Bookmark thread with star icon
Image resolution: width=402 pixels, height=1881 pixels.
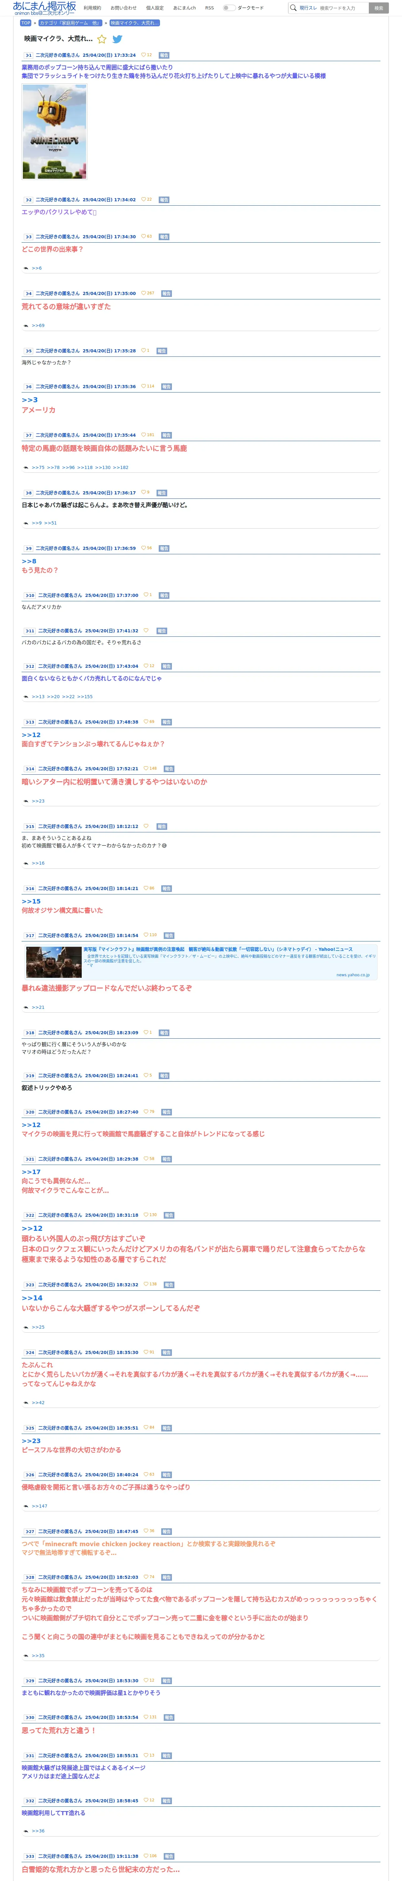102,40
